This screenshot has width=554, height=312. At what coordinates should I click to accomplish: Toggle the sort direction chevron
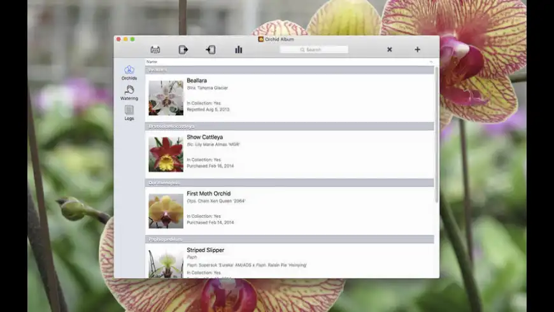click(x=430, y=62)
